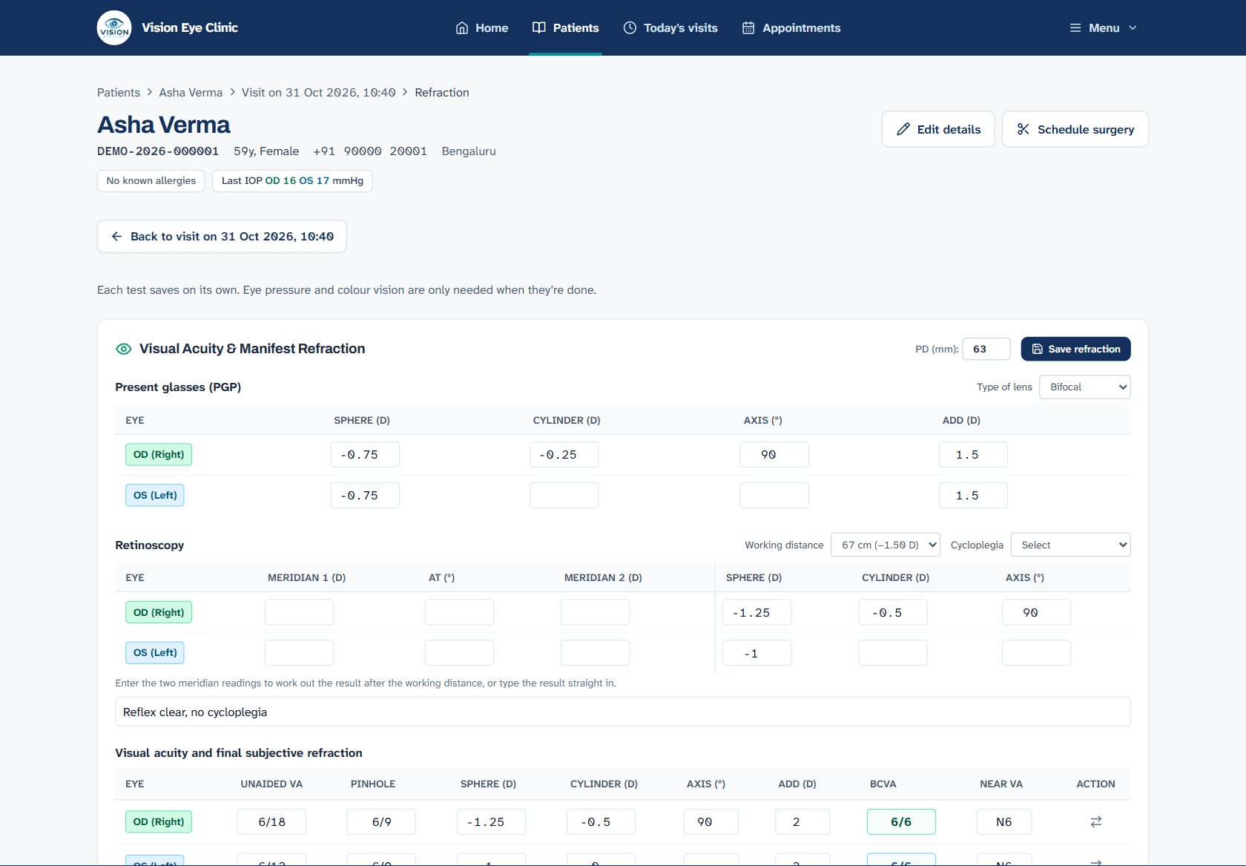Click the OS (Left) badge in Retinoscopy

155,653
